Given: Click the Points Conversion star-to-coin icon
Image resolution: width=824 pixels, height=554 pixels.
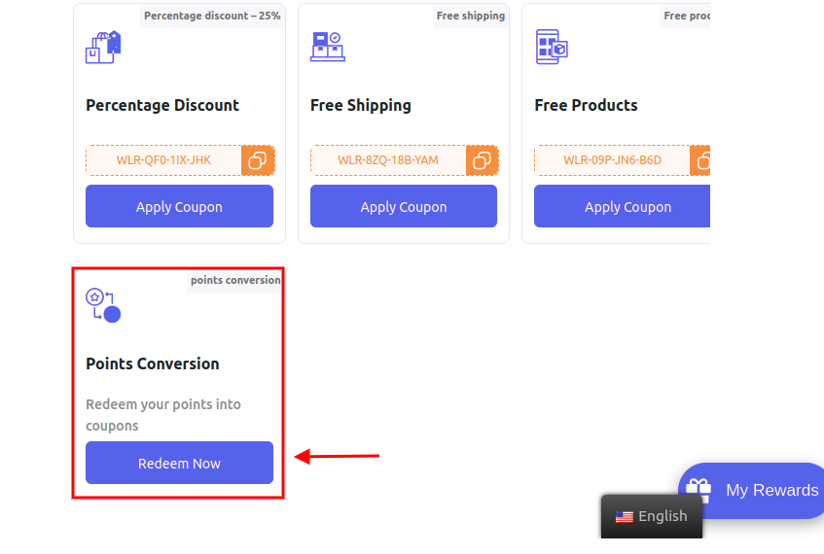Looking at the screenshot, I should 103,305.
